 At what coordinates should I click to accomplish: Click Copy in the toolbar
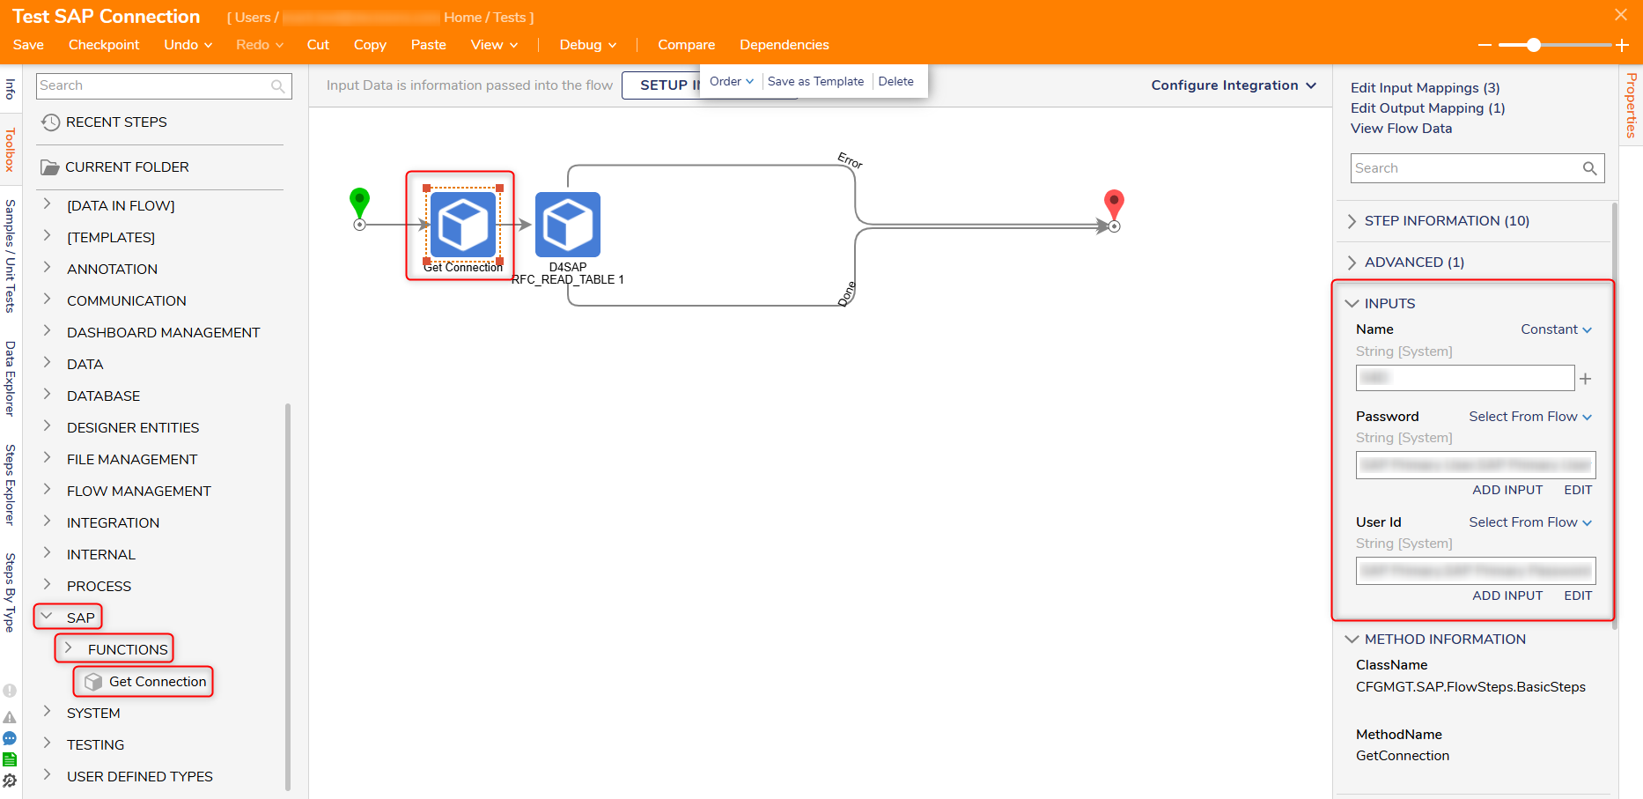[370, 45]
